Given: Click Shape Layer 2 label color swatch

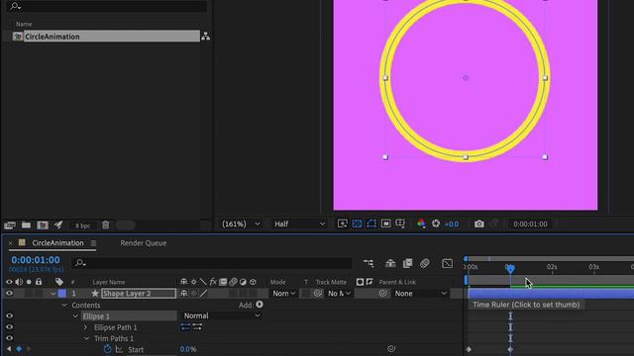Looking at the screenshot, I should [x=61, y=294].
